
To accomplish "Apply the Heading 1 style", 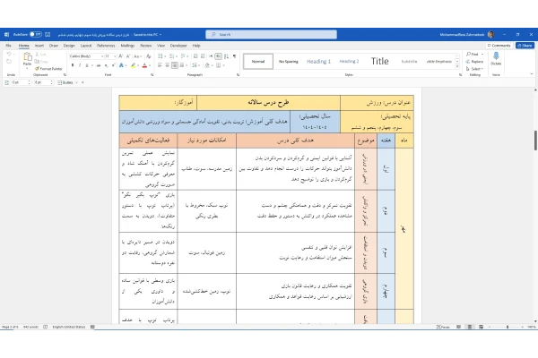I will coord(318,62).
